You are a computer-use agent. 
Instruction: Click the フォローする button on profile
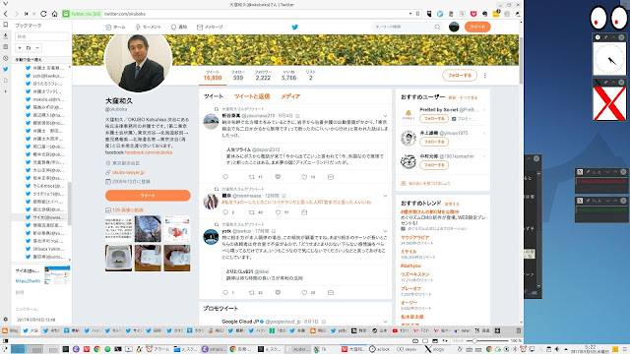click(460, 76)
